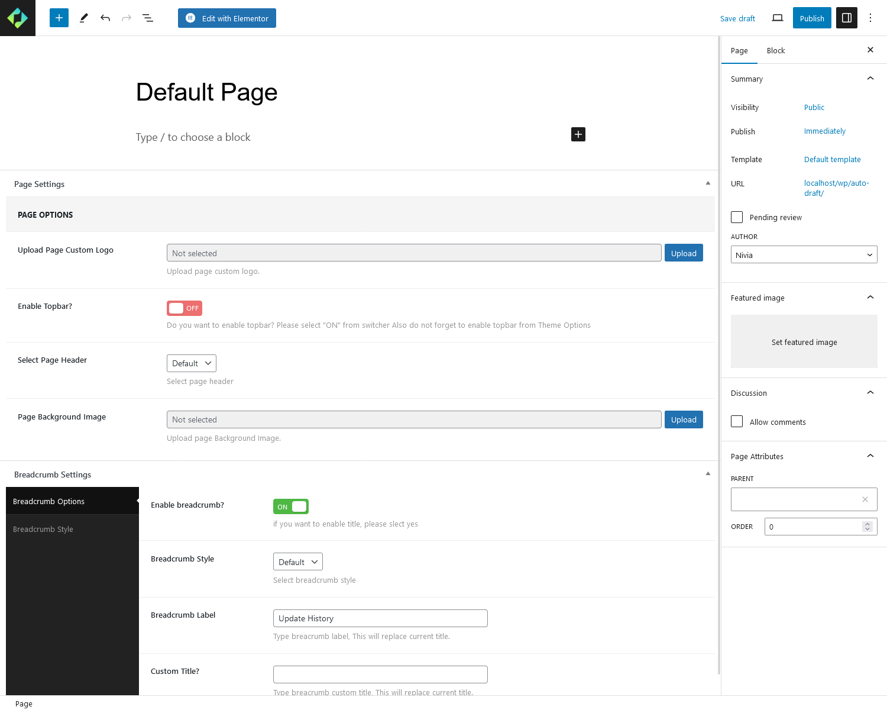Viewport: 887px width, 710px height.
Task: Open the Select Page Header dropdown
Action: (192, 363)
